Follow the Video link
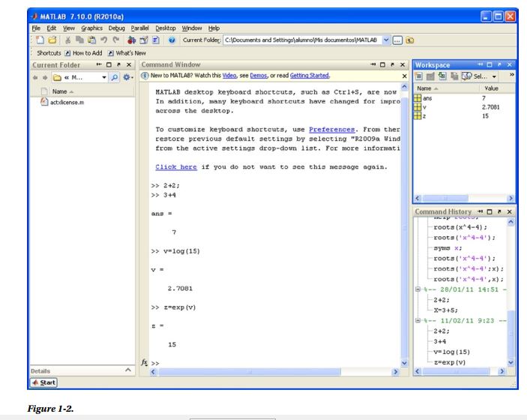Screen dimensions: 527x420 (x=229, y=76)
